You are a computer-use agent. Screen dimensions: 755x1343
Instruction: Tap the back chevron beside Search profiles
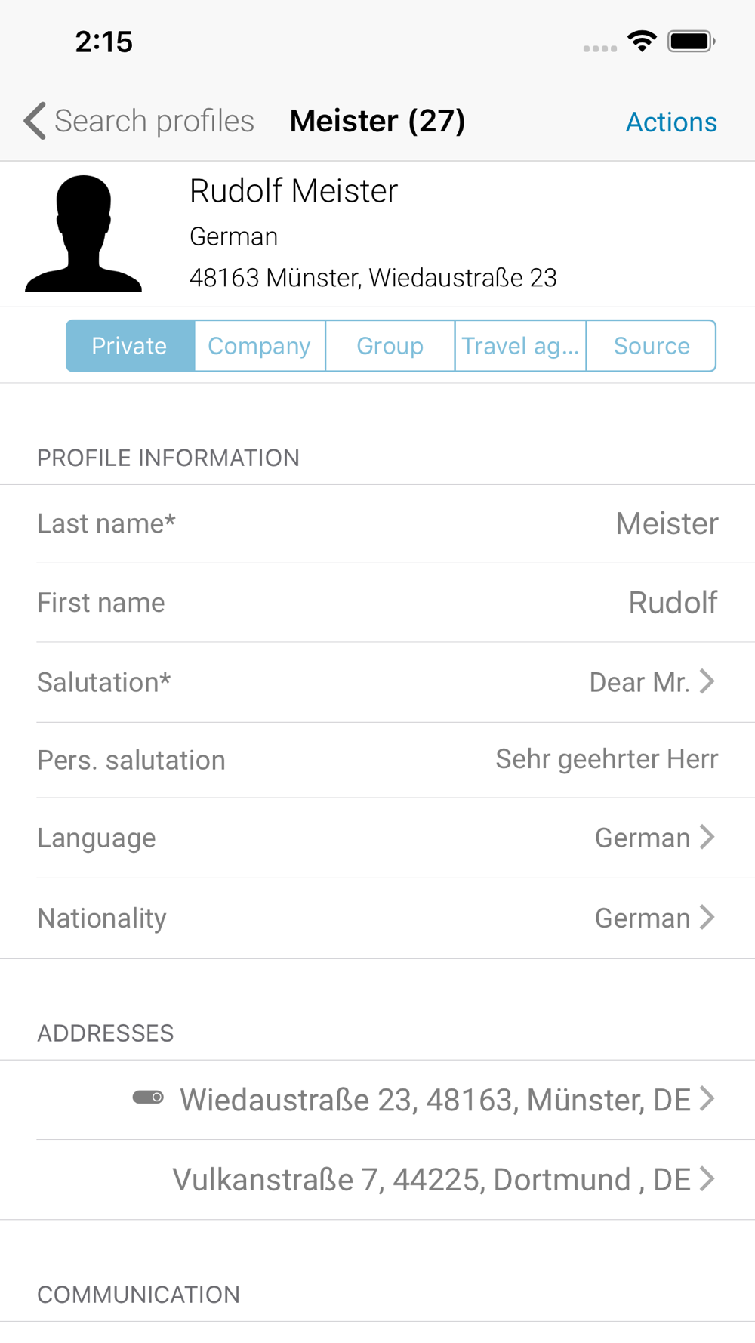[35, 121]
